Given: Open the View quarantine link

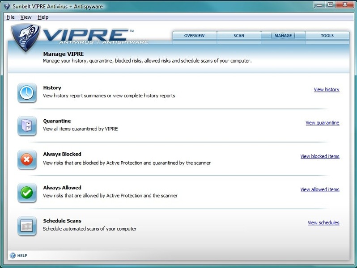Looking at the screenshot, I should (x=322, y=123).
